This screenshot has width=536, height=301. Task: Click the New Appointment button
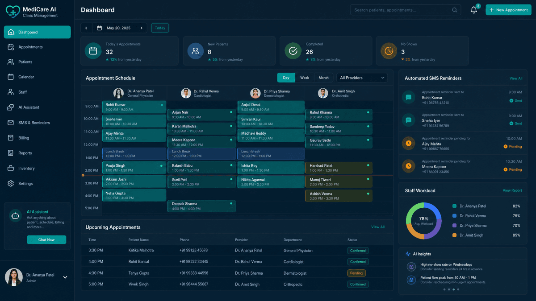tap(508, 10)
